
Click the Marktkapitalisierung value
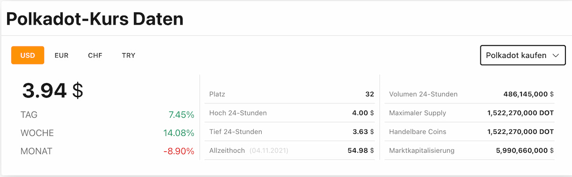pyautogui.click(x=525, y=150)
